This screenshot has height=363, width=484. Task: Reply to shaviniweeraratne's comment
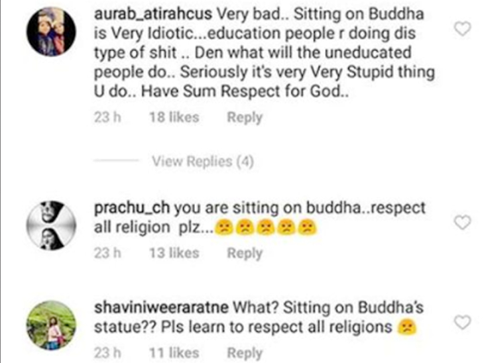[245, 353]
